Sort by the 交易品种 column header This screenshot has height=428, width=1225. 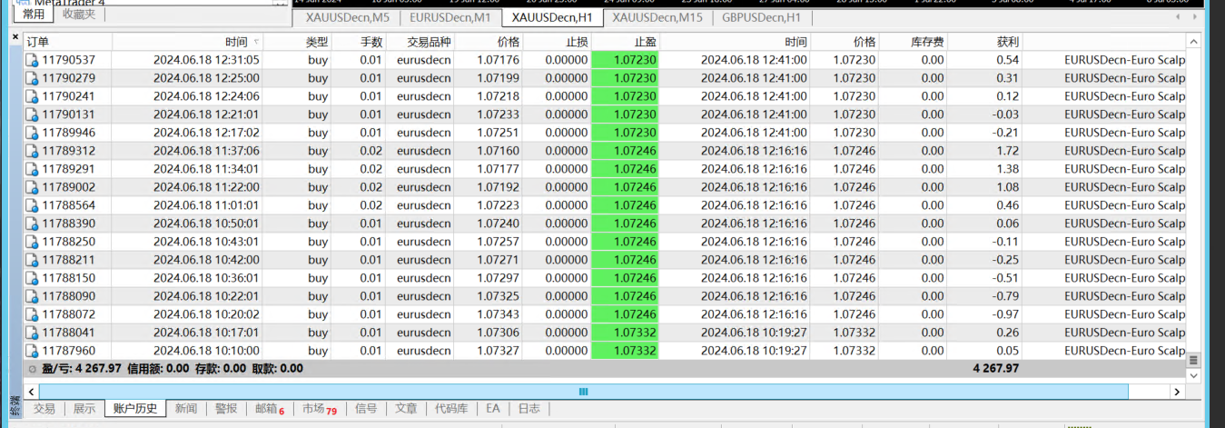point(419,42)
